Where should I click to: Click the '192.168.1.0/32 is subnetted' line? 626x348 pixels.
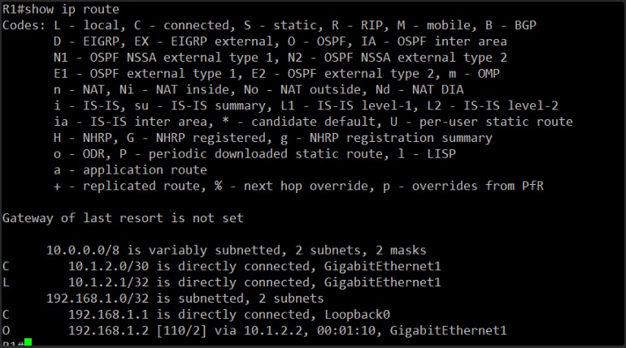coord(185,299)
